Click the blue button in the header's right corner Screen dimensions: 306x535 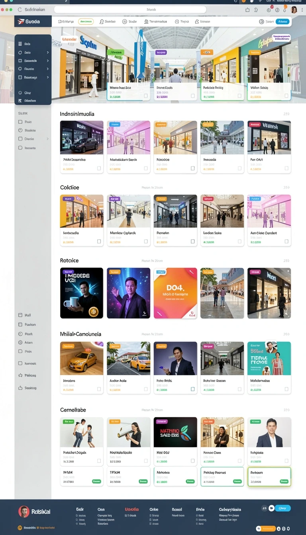click(x=282, y=21)
